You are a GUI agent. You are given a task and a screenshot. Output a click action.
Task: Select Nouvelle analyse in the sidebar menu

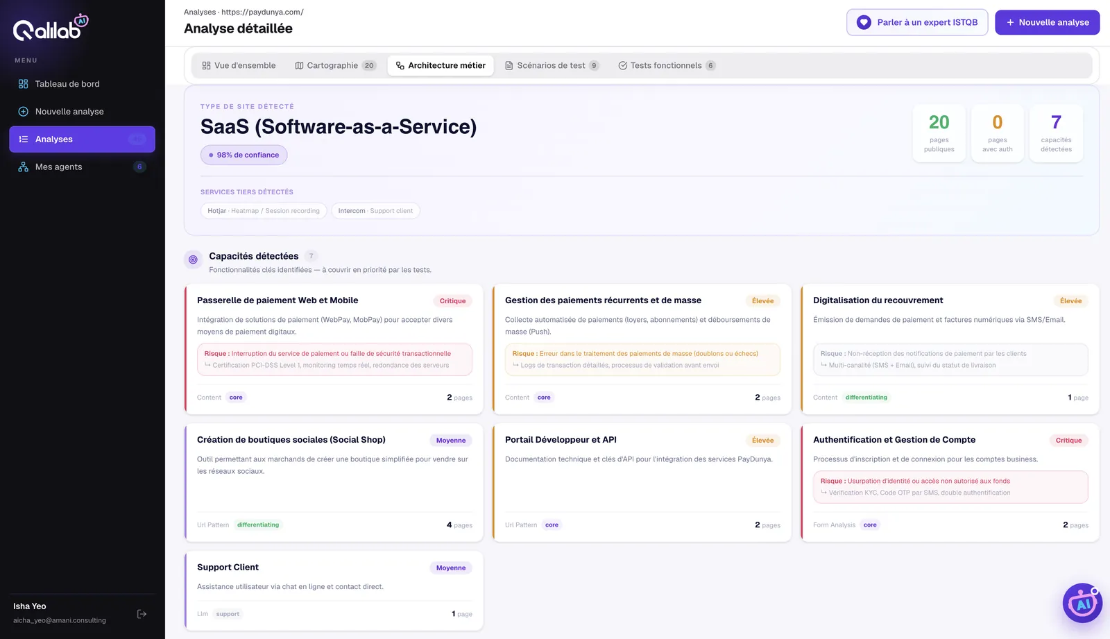click(82, 112)
